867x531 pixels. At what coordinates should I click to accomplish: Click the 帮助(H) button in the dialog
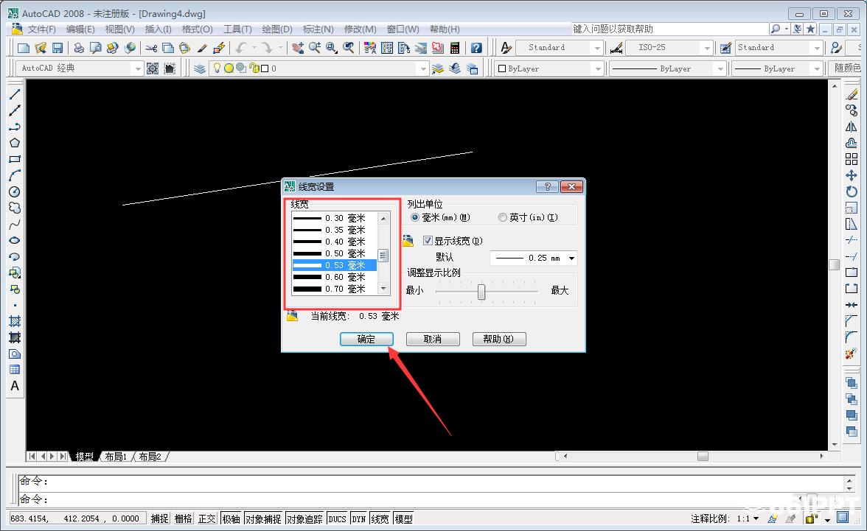click(498, 339)
